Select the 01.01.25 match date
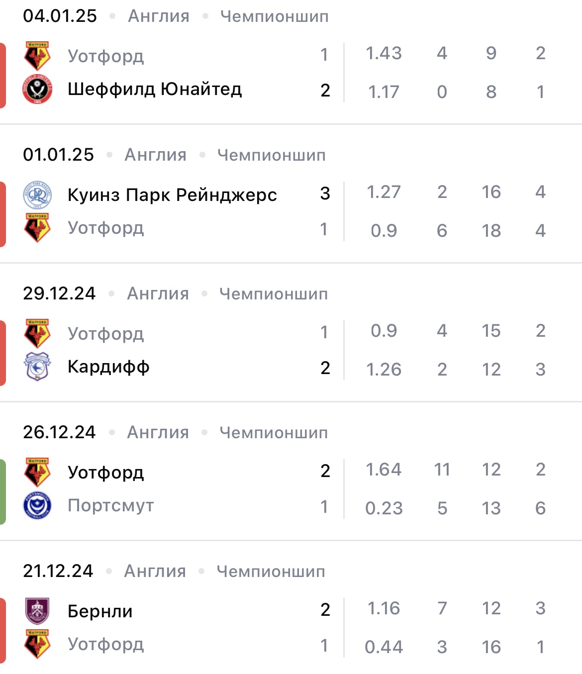This screenshot has width=582, height=674. point(58,155)
